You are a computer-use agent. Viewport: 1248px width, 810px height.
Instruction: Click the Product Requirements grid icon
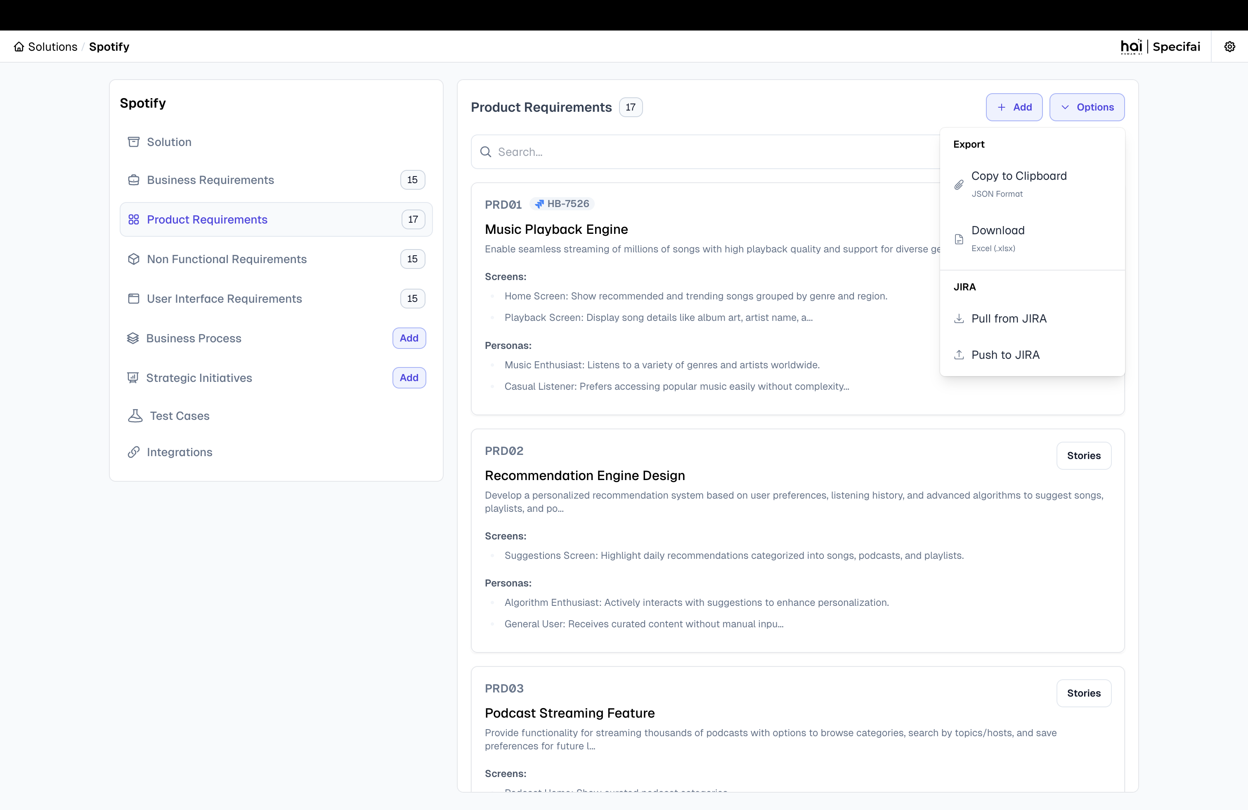pos(134,219)
